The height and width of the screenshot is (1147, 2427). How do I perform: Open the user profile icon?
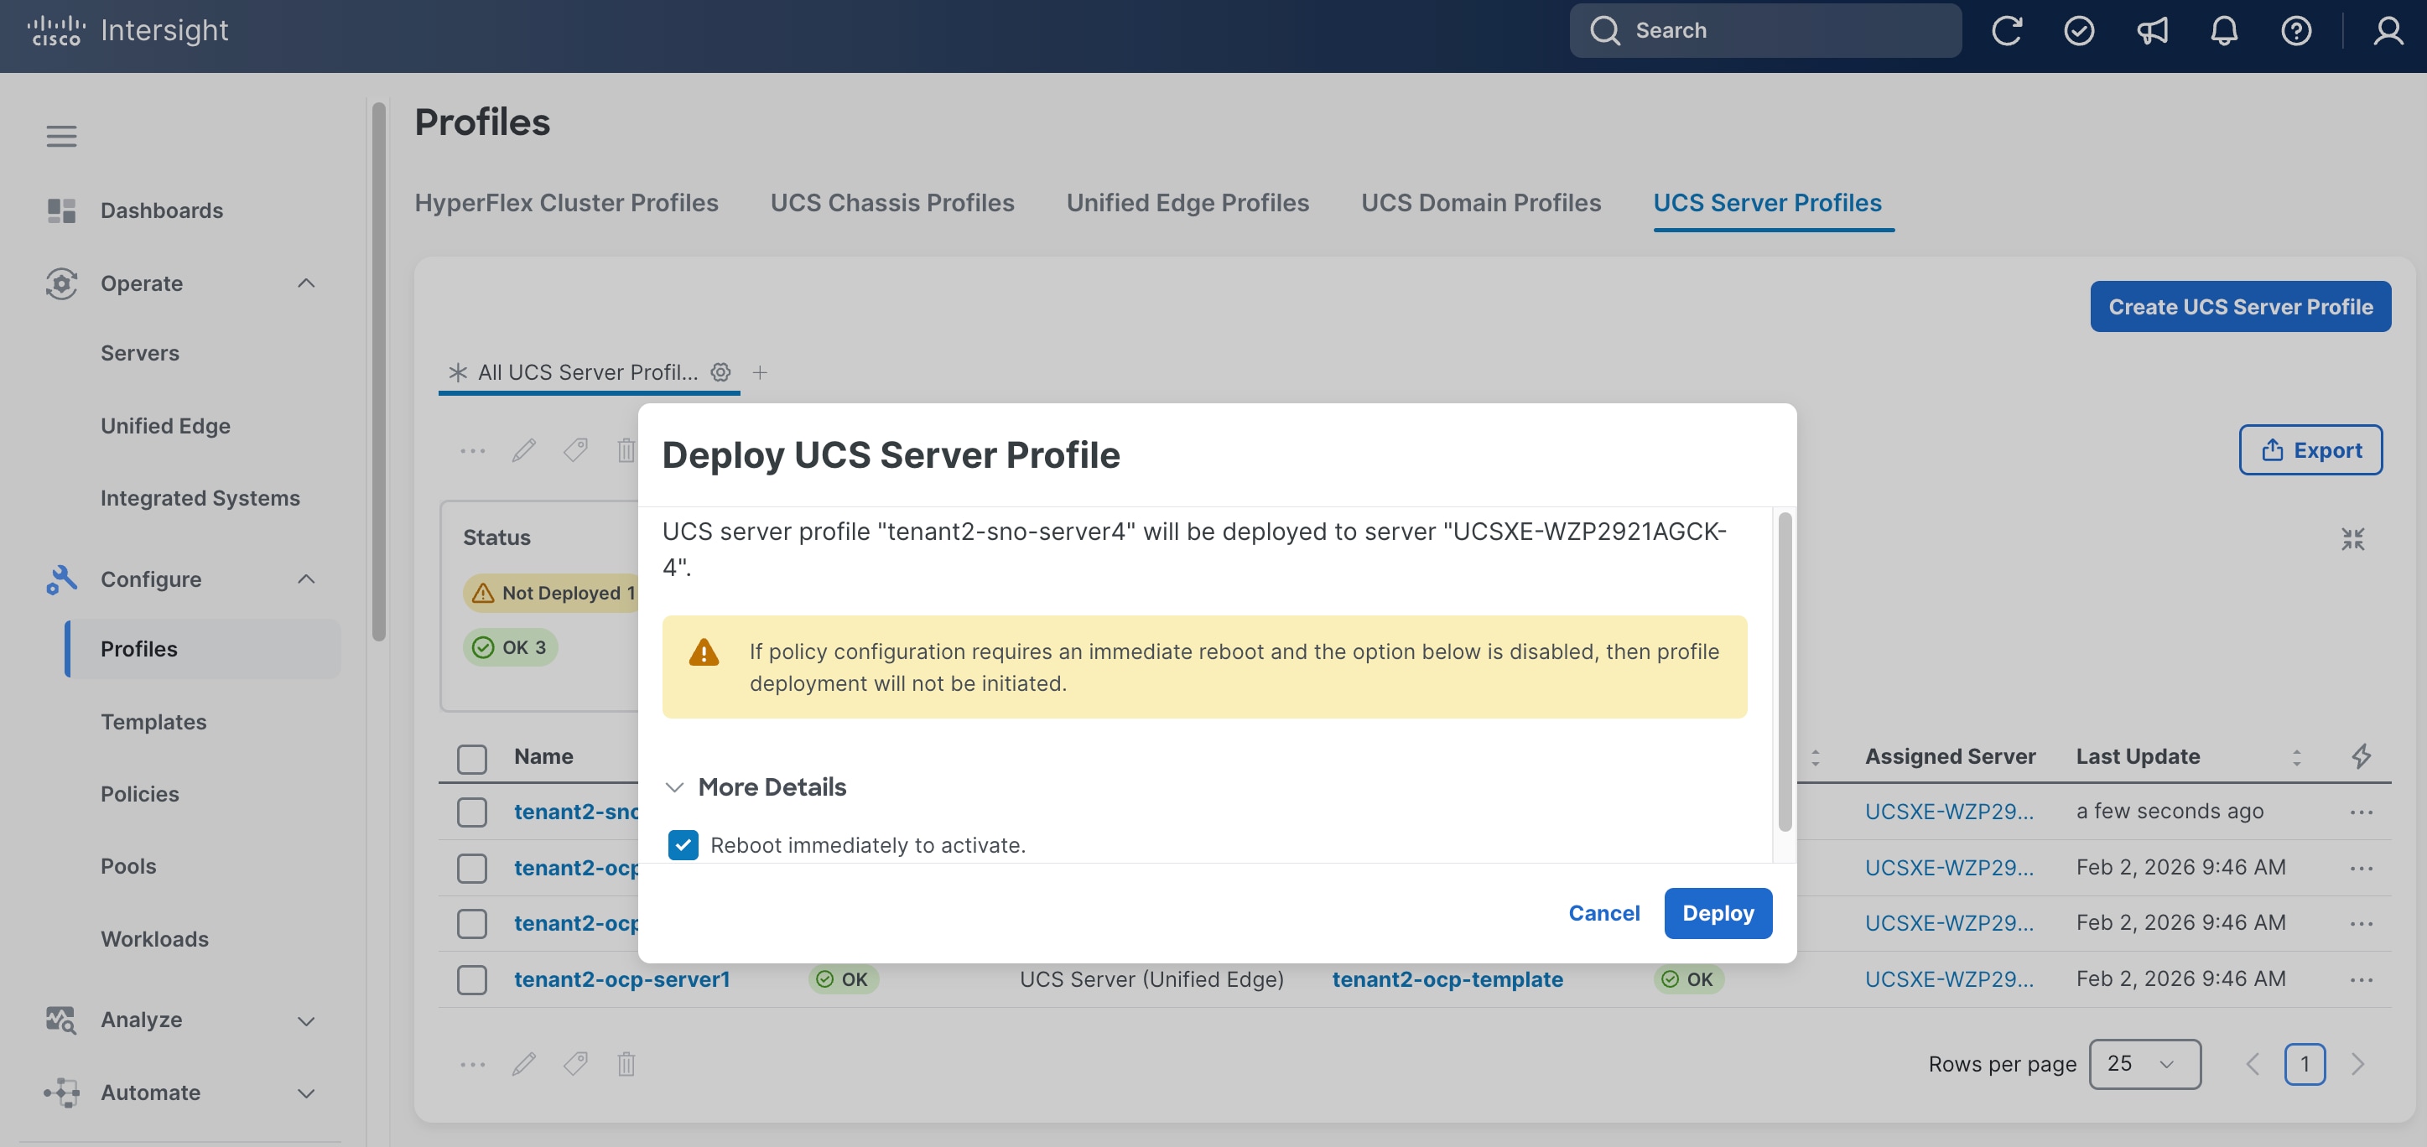2388,30
